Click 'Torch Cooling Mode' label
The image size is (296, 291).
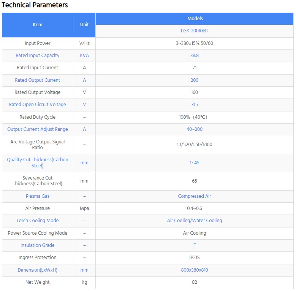pos(37,221)
